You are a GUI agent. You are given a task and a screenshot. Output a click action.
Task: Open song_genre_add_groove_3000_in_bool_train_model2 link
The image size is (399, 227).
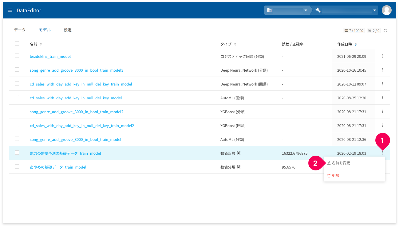77,112
